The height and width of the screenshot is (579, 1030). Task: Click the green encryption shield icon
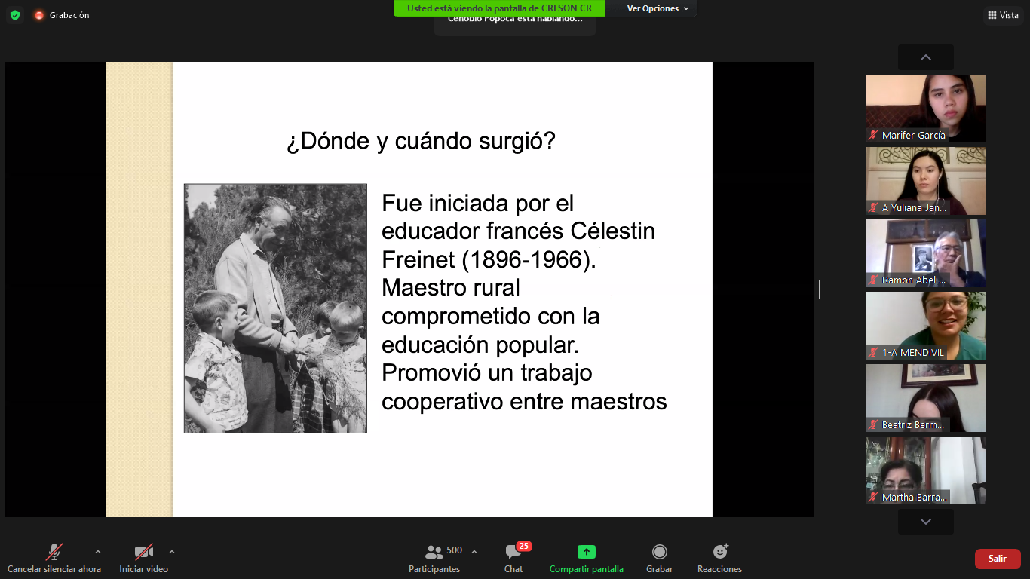(15, 15)
